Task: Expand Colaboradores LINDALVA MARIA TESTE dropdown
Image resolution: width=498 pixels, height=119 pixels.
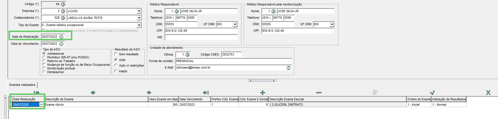Action: pyautogui.click(x=139, y=18)
